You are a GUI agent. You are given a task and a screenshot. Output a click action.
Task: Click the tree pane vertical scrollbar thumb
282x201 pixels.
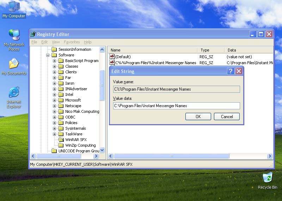pos(102,85)
